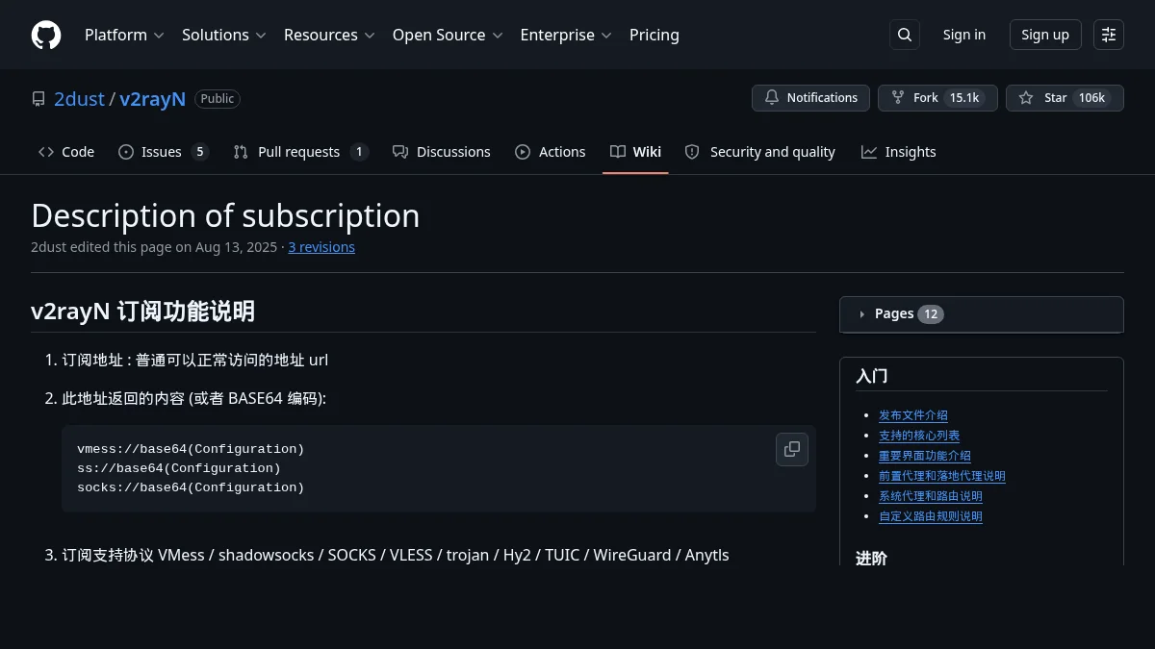Screen dimensions: 1155x649
Task: Click the Sign in link
Action: (x=964, y=35)
